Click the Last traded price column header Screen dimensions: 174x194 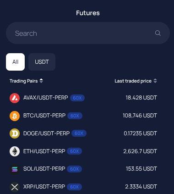click(133, 81)
